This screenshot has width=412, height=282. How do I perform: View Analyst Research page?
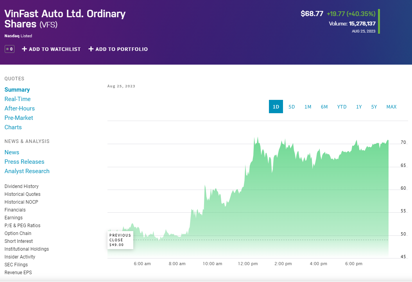pos(27,171)
